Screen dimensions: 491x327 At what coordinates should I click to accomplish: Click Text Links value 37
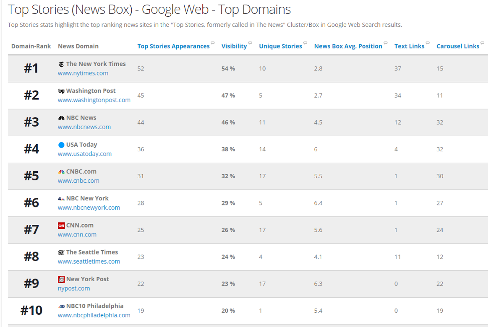[398, 68]
